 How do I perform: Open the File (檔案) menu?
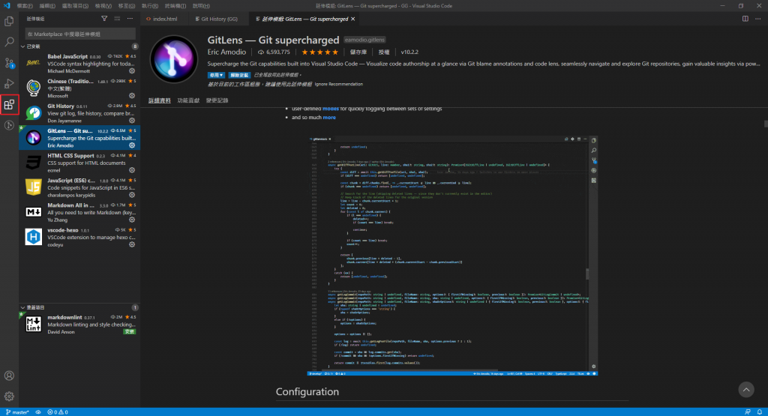click(x=25, y=6)
